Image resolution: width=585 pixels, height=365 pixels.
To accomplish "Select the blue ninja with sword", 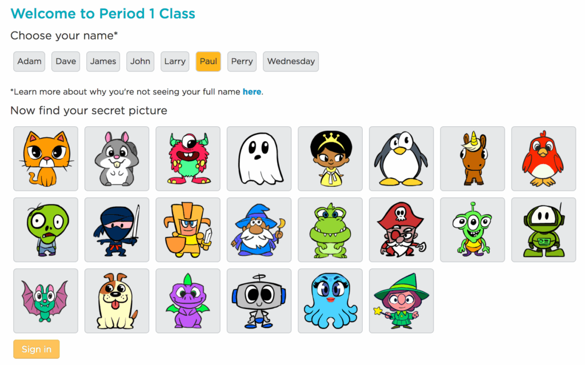I will 117,230.
